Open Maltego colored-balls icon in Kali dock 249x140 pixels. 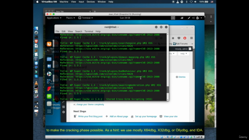coord(49,74)
